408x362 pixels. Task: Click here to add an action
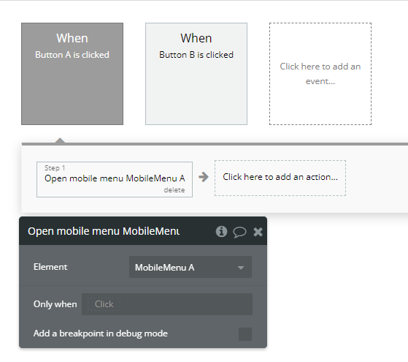click(280, 178)
